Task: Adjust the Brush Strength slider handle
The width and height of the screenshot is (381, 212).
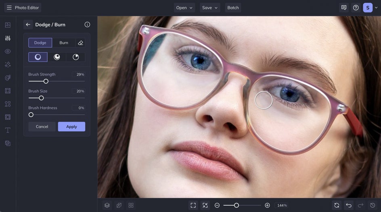Action: coord(46,81)
